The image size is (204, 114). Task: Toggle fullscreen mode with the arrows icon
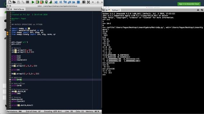point(88,2)
